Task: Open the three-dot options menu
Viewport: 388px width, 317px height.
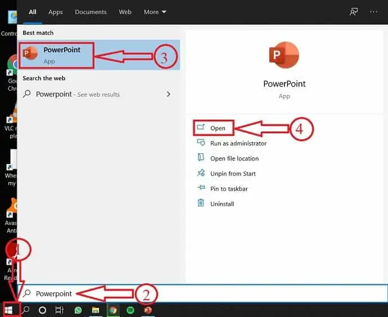Action: pyautogui.click(x=374, y=12)
